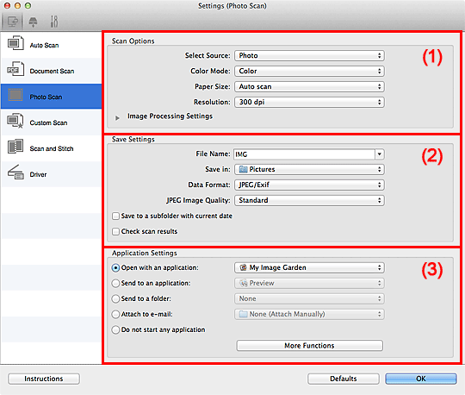Click the disabled None (Attach Manually) dropdown
The image size is (465, 395).
(309, 314)
